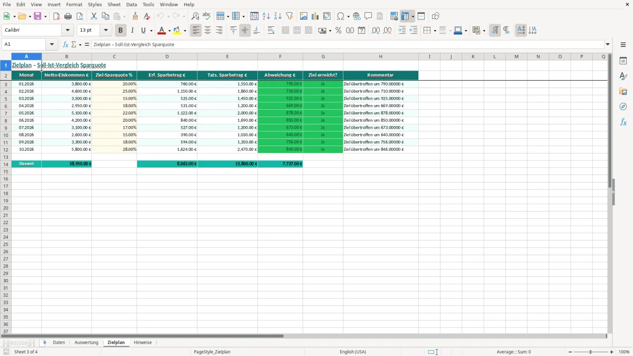Image resolution: width=633 pixels, height=356 pixels.
Task: Open the Format menu
Action: click(74, 4)
